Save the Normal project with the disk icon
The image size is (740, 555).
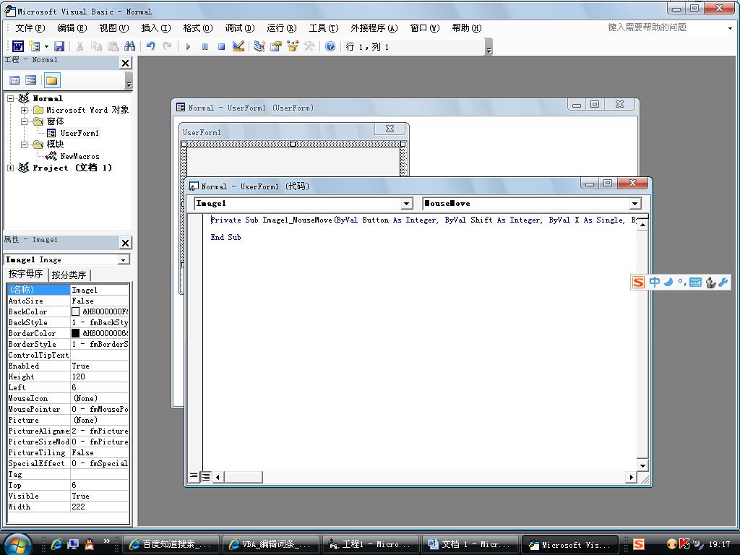pos(59,46)
